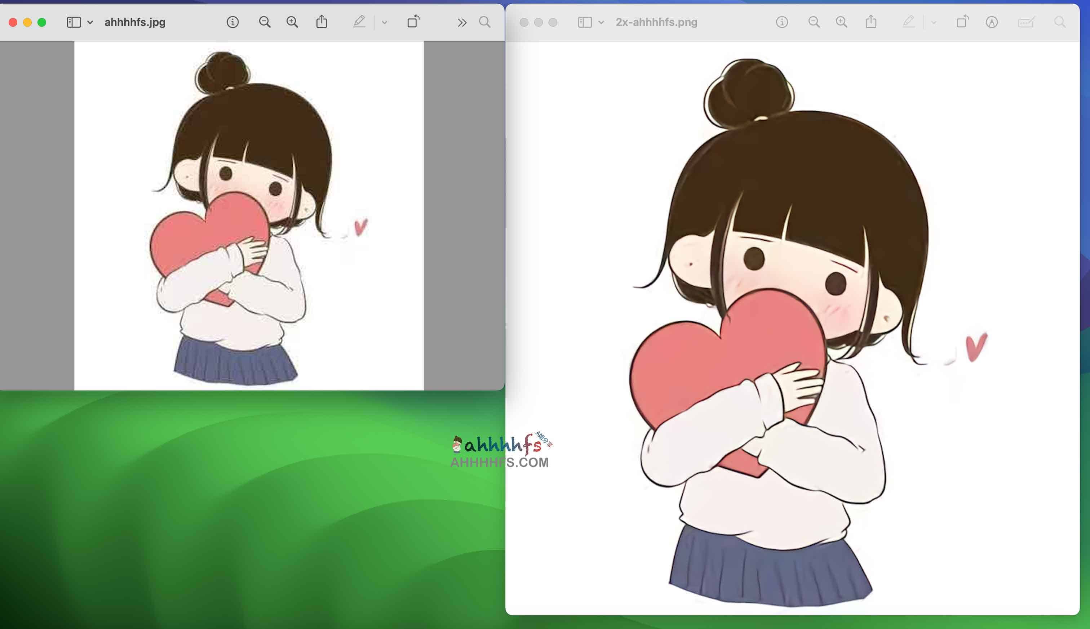This screenshot has width=1090, height=629.
Task: Rotate the ahhhhfs.jpg image
Action: pyautogui.click(x=413, y=22)
